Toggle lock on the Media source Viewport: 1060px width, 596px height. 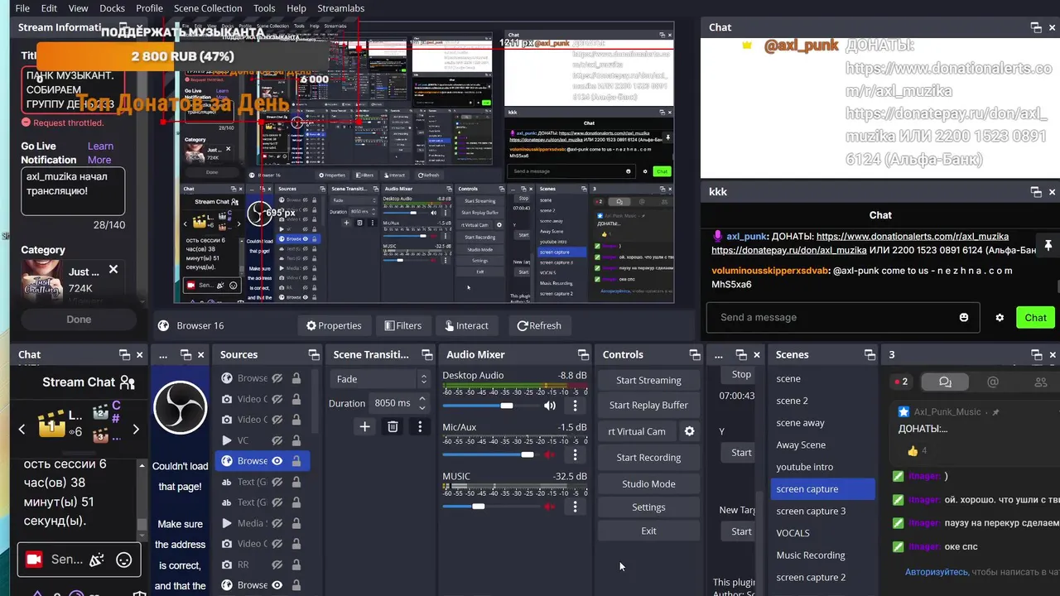296,523
